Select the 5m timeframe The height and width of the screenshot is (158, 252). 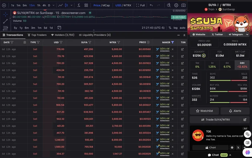tap(24, 5)
